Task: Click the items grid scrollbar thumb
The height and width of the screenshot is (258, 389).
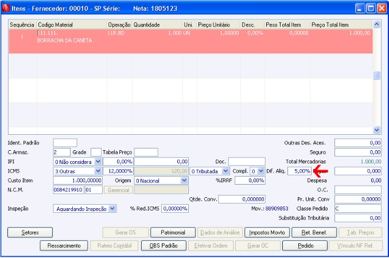Action: (376, 75)
